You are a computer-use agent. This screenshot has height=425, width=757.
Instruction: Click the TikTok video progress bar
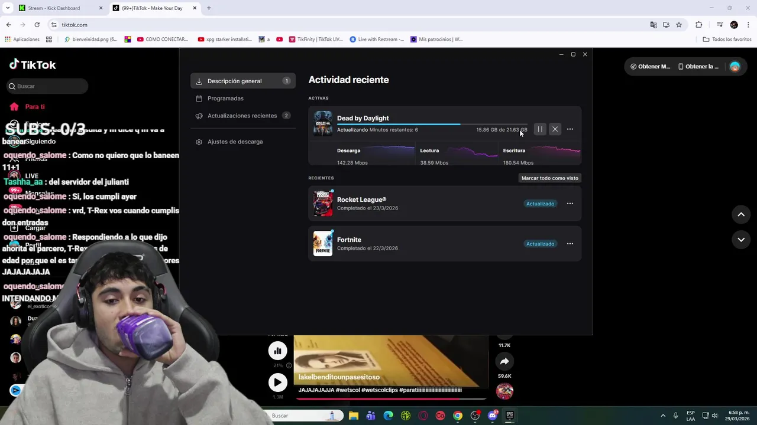click(x=391, y=398)
